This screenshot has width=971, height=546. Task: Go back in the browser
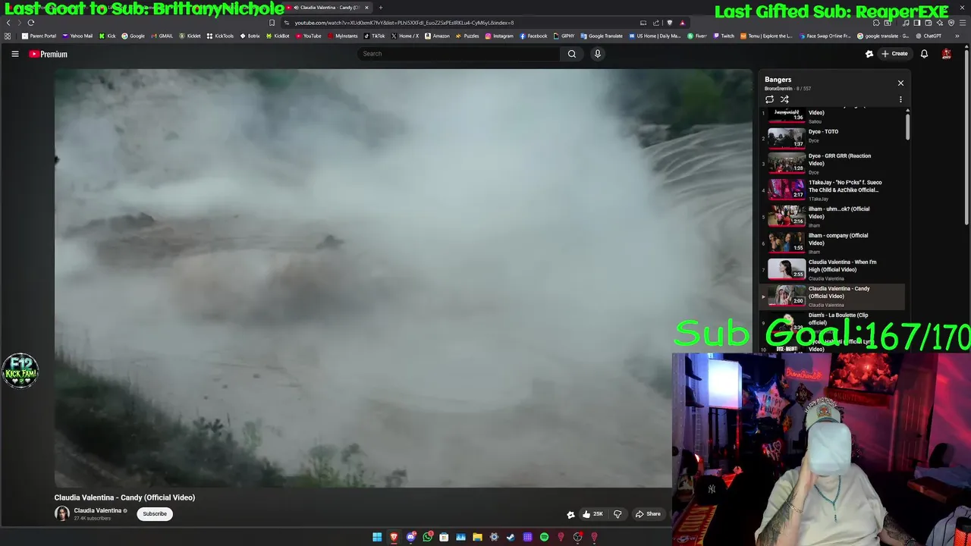tap(8, 23)
